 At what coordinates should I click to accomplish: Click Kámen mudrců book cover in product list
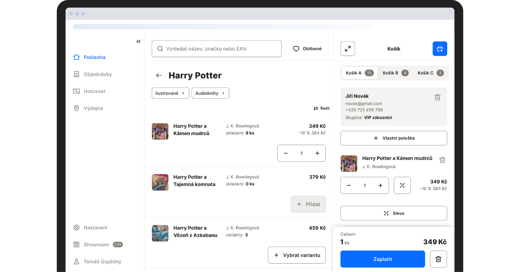[160, 131]
